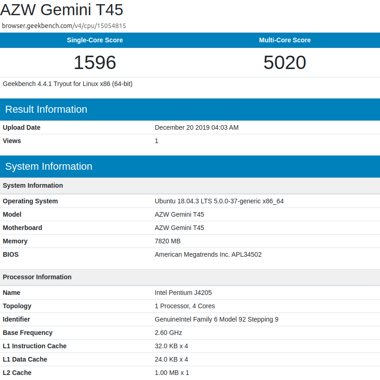Screen dimensions: 380x380
Task: Click the L1 Instruction Cache label
Action: (x=35, y=346)
